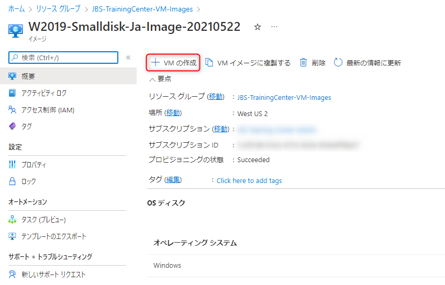Pin the image with the star icon
This screenshot has height=285, width=445.
[258, 27]
